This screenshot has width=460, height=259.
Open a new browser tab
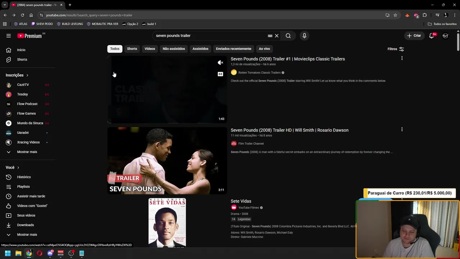pos(70,5)
